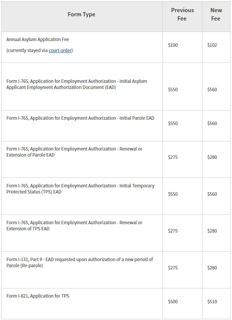Click the $560 new fee for Initial Parole EAD

[x=212, y=124]
